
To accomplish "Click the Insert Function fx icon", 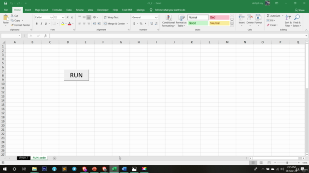I will [x=45, y=36].
